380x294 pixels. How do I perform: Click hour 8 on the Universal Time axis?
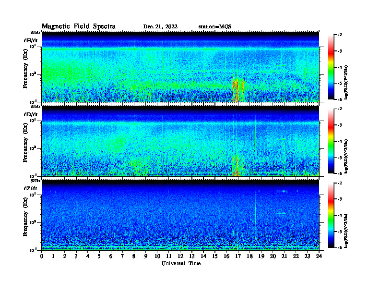(x=134, y=257)
